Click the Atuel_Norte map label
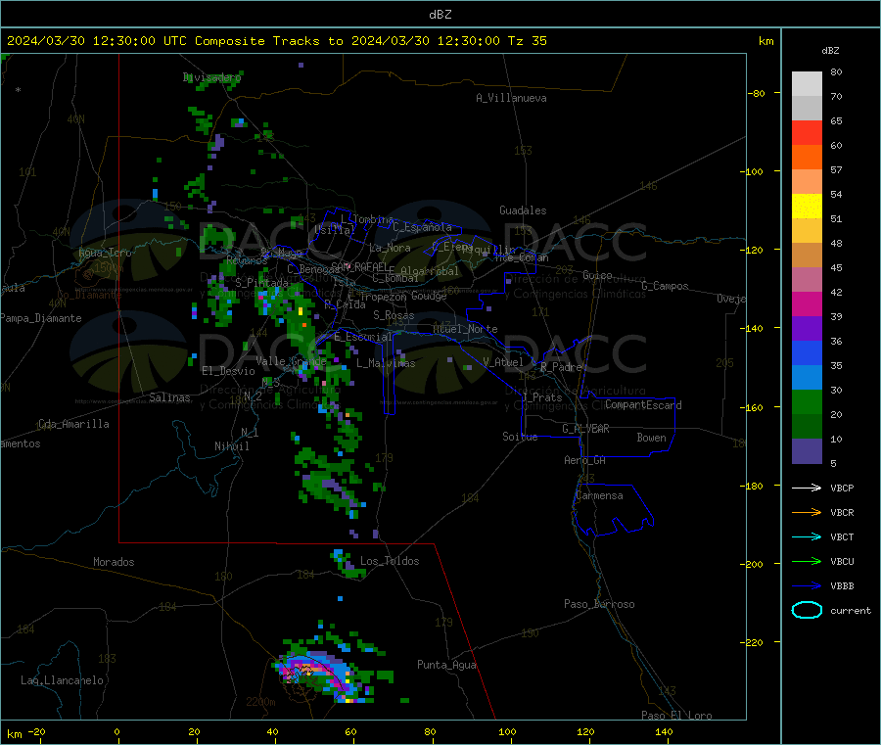The height and width of the screenshot is (745, 881). point(465,329)
